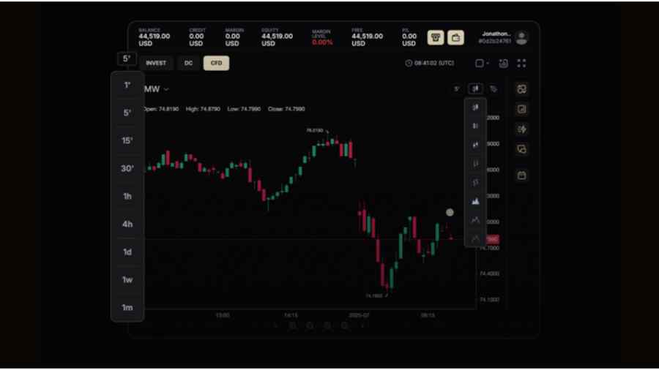Enter fullscreen with the expand icon
The image size is (659, 370).
pos(521,64)
